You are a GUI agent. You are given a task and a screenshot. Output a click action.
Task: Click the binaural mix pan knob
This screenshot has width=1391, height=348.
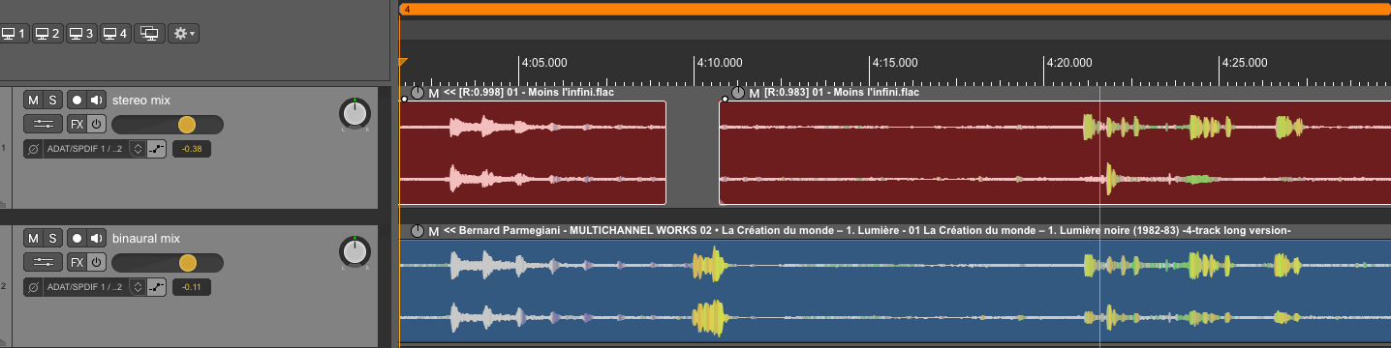tap(355, 251)
